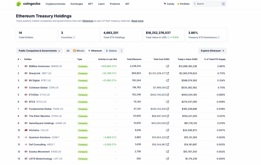
Task: Open external source link for Coinbase Global cost
Action: (168, 88)
